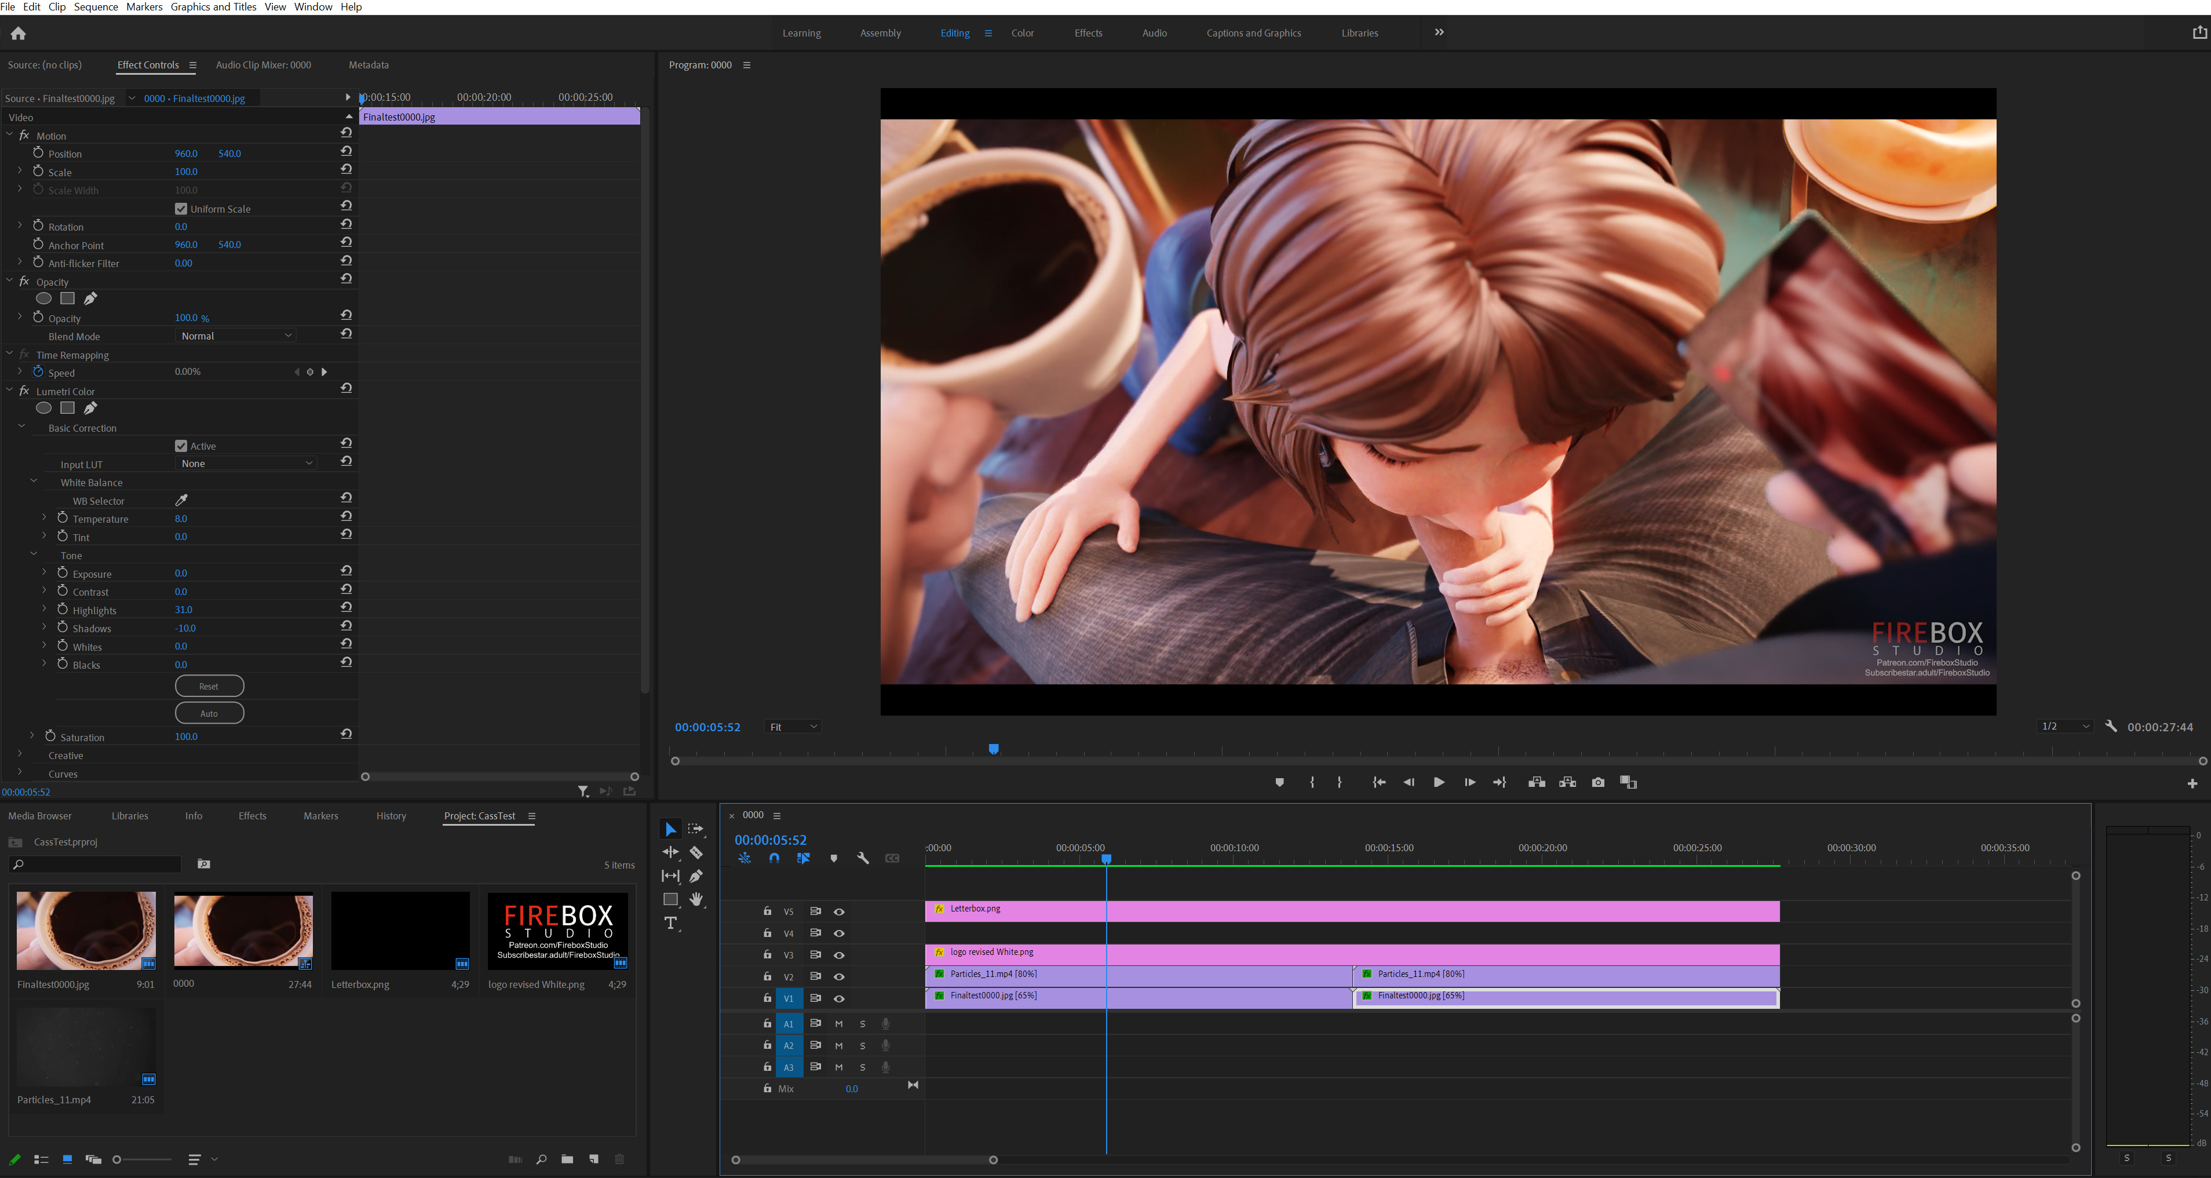The image size is (2211, 1178).
Task: Toggle V3 track output eye
Action: click(x=840, y=955)
